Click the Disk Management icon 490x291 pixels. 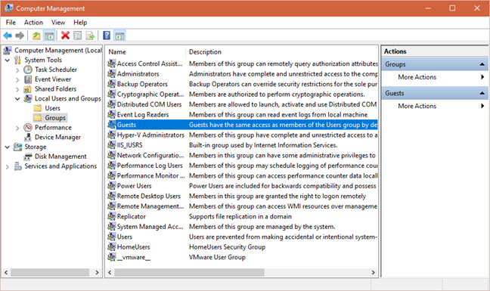pyautogui.click(x=28, y=156)
